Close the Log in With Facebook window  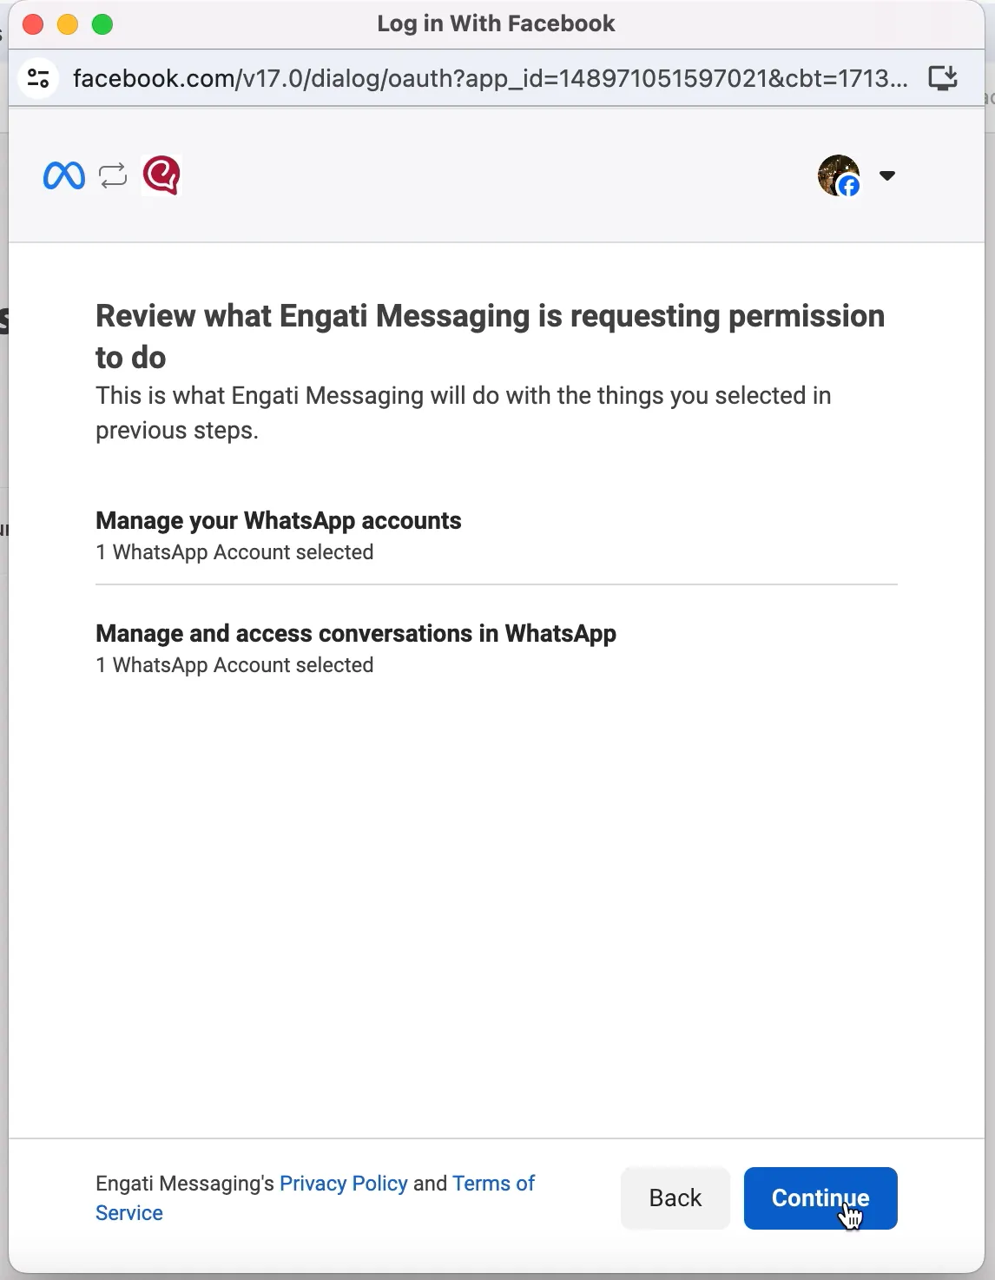33,24
